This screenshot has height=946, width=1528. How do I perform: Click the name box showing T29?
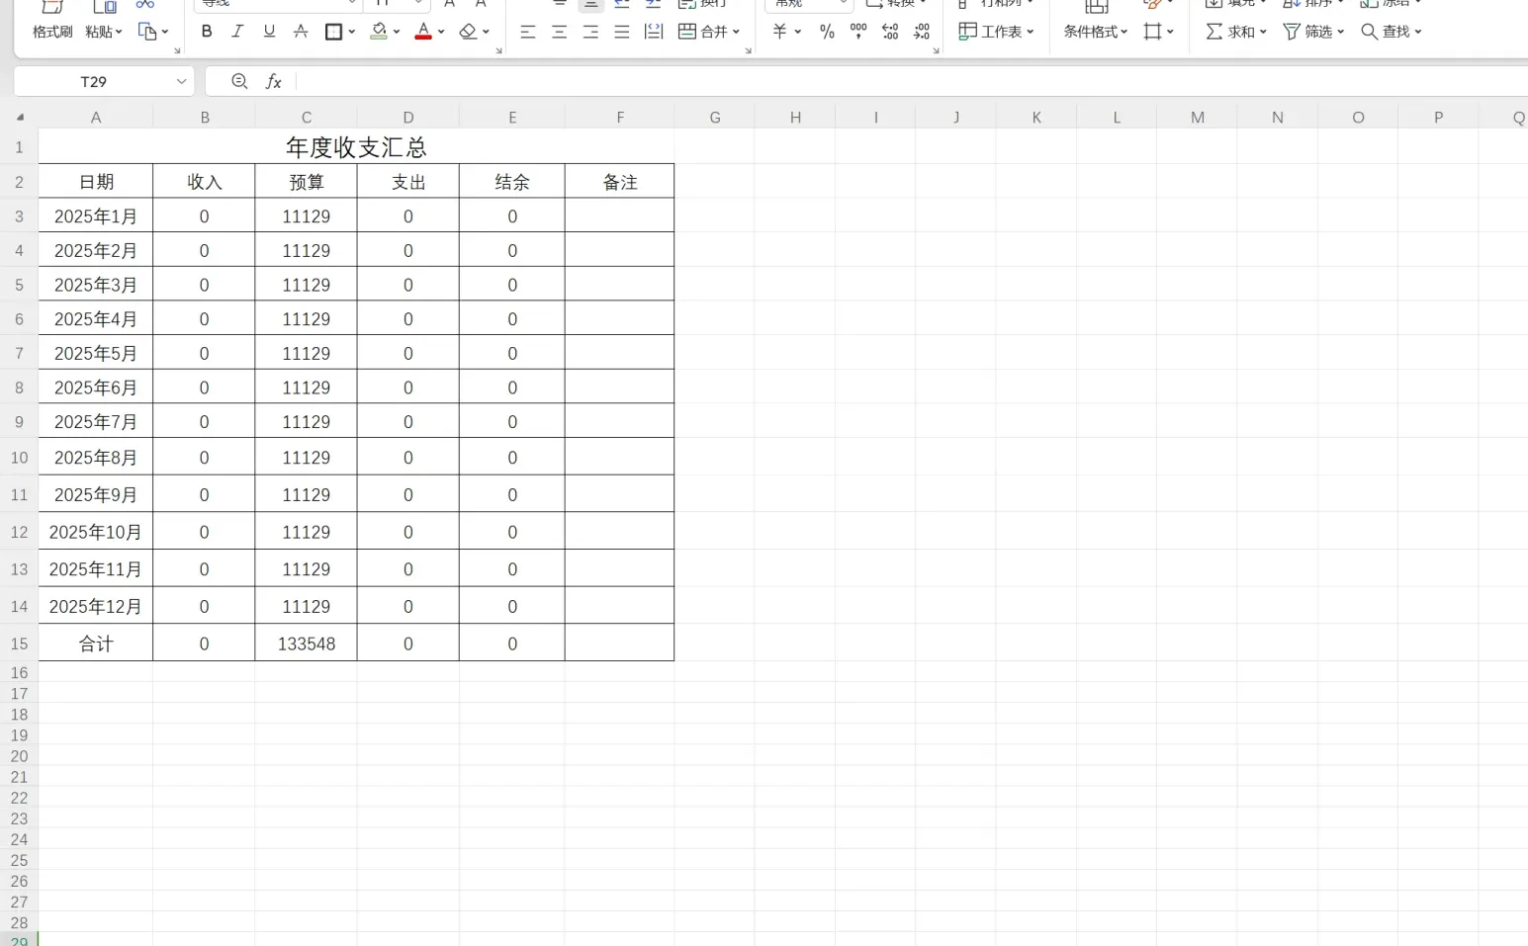point(94,81)
